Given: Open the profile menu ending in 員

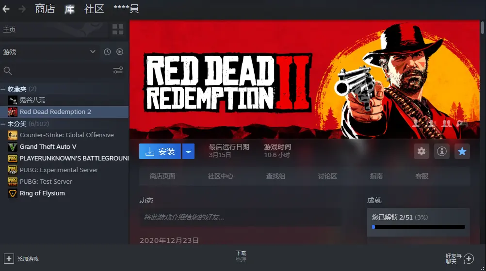Looking at the screenshot, I should click(x=127, y=9).
